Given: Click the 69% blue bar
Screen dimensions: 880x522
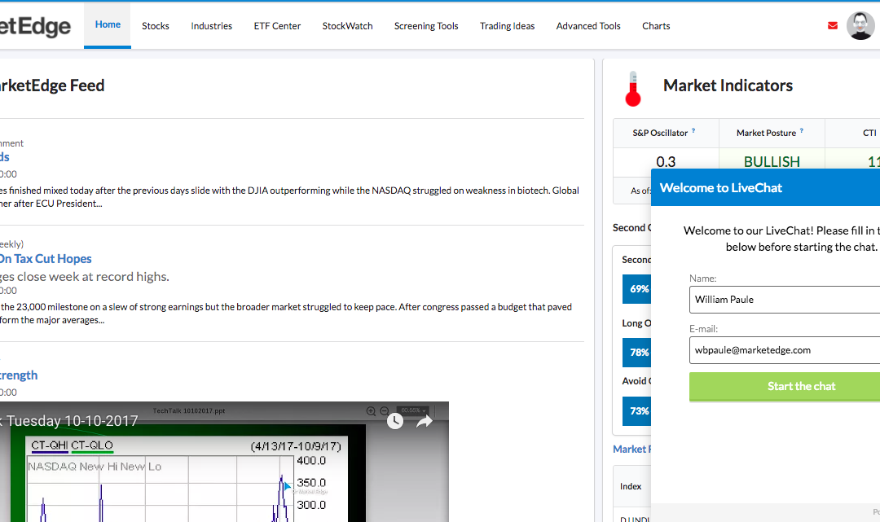Looking at the screenshot, I should [x=637, y=289].
